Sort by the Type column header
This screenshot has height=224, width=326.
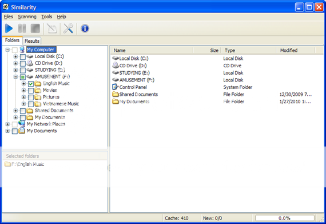point(248,50)
